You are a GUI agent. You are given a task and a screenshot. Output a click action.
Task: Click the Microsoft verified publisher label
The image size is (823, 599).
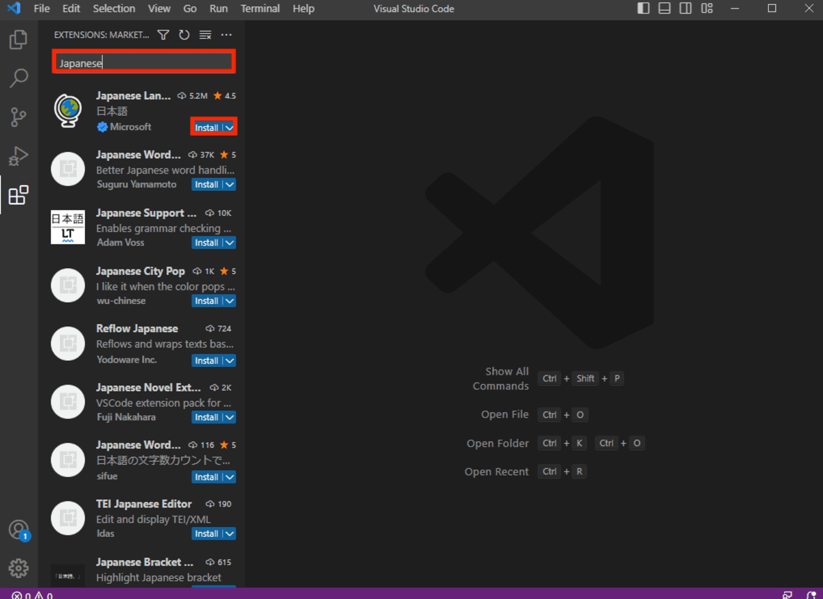point(124,127)
